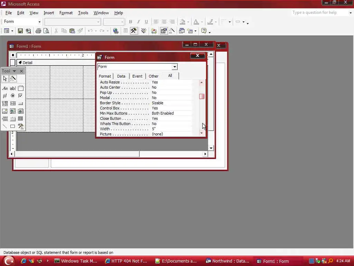Open the Font name dropdown
This screenshot has width=354, height=266.
click(x=98, y=22)
